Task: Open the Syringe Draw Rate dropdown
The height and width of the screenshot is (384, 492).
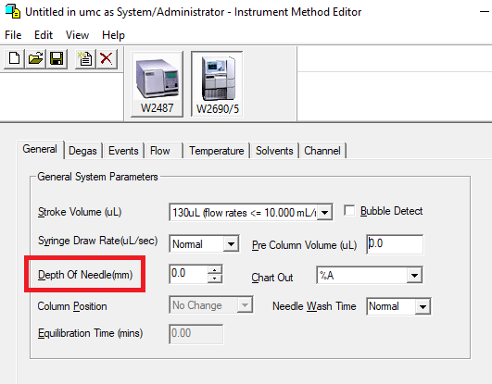Action: 232,243
